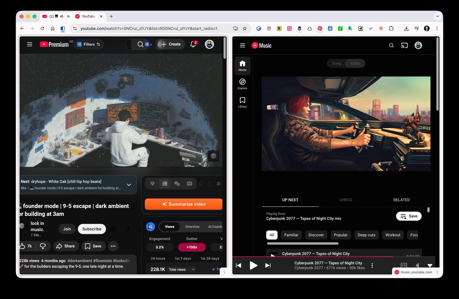459x299 pixels.
Task: Switch player to Song mode
Action: point(336,63)
